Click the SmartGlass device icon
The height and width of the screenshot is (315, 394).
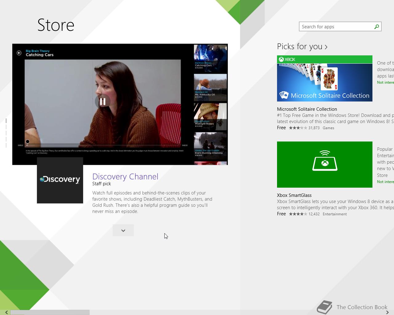pyautogui.click(x=325, y=161)
